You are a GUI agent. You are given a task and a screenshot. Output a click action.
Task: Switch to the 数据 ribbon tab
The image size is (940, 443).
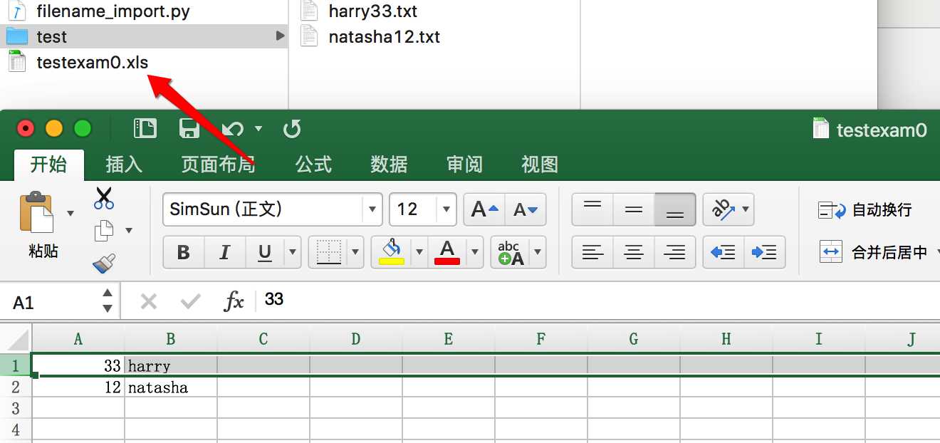[x=389, y=165]
